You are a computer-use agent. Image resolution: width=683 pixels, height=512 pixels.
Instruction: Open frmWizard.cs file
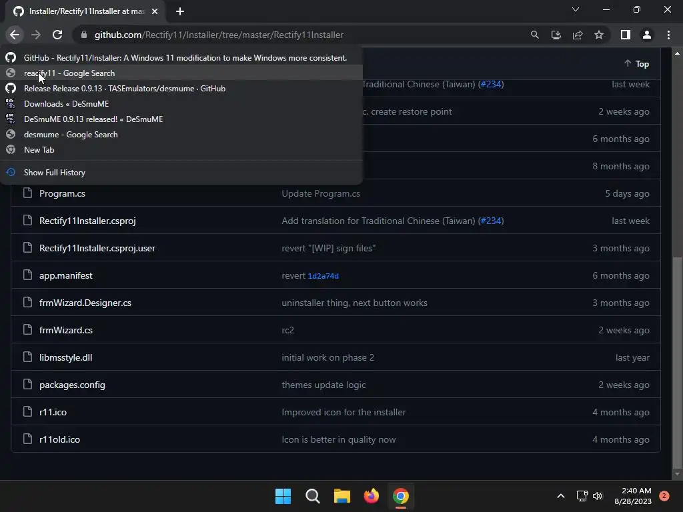click(66, 330)
